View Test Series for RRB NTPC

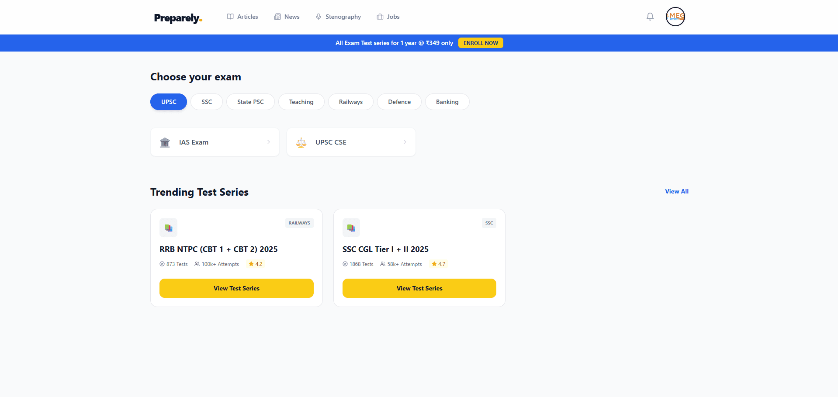click(236, 288)
